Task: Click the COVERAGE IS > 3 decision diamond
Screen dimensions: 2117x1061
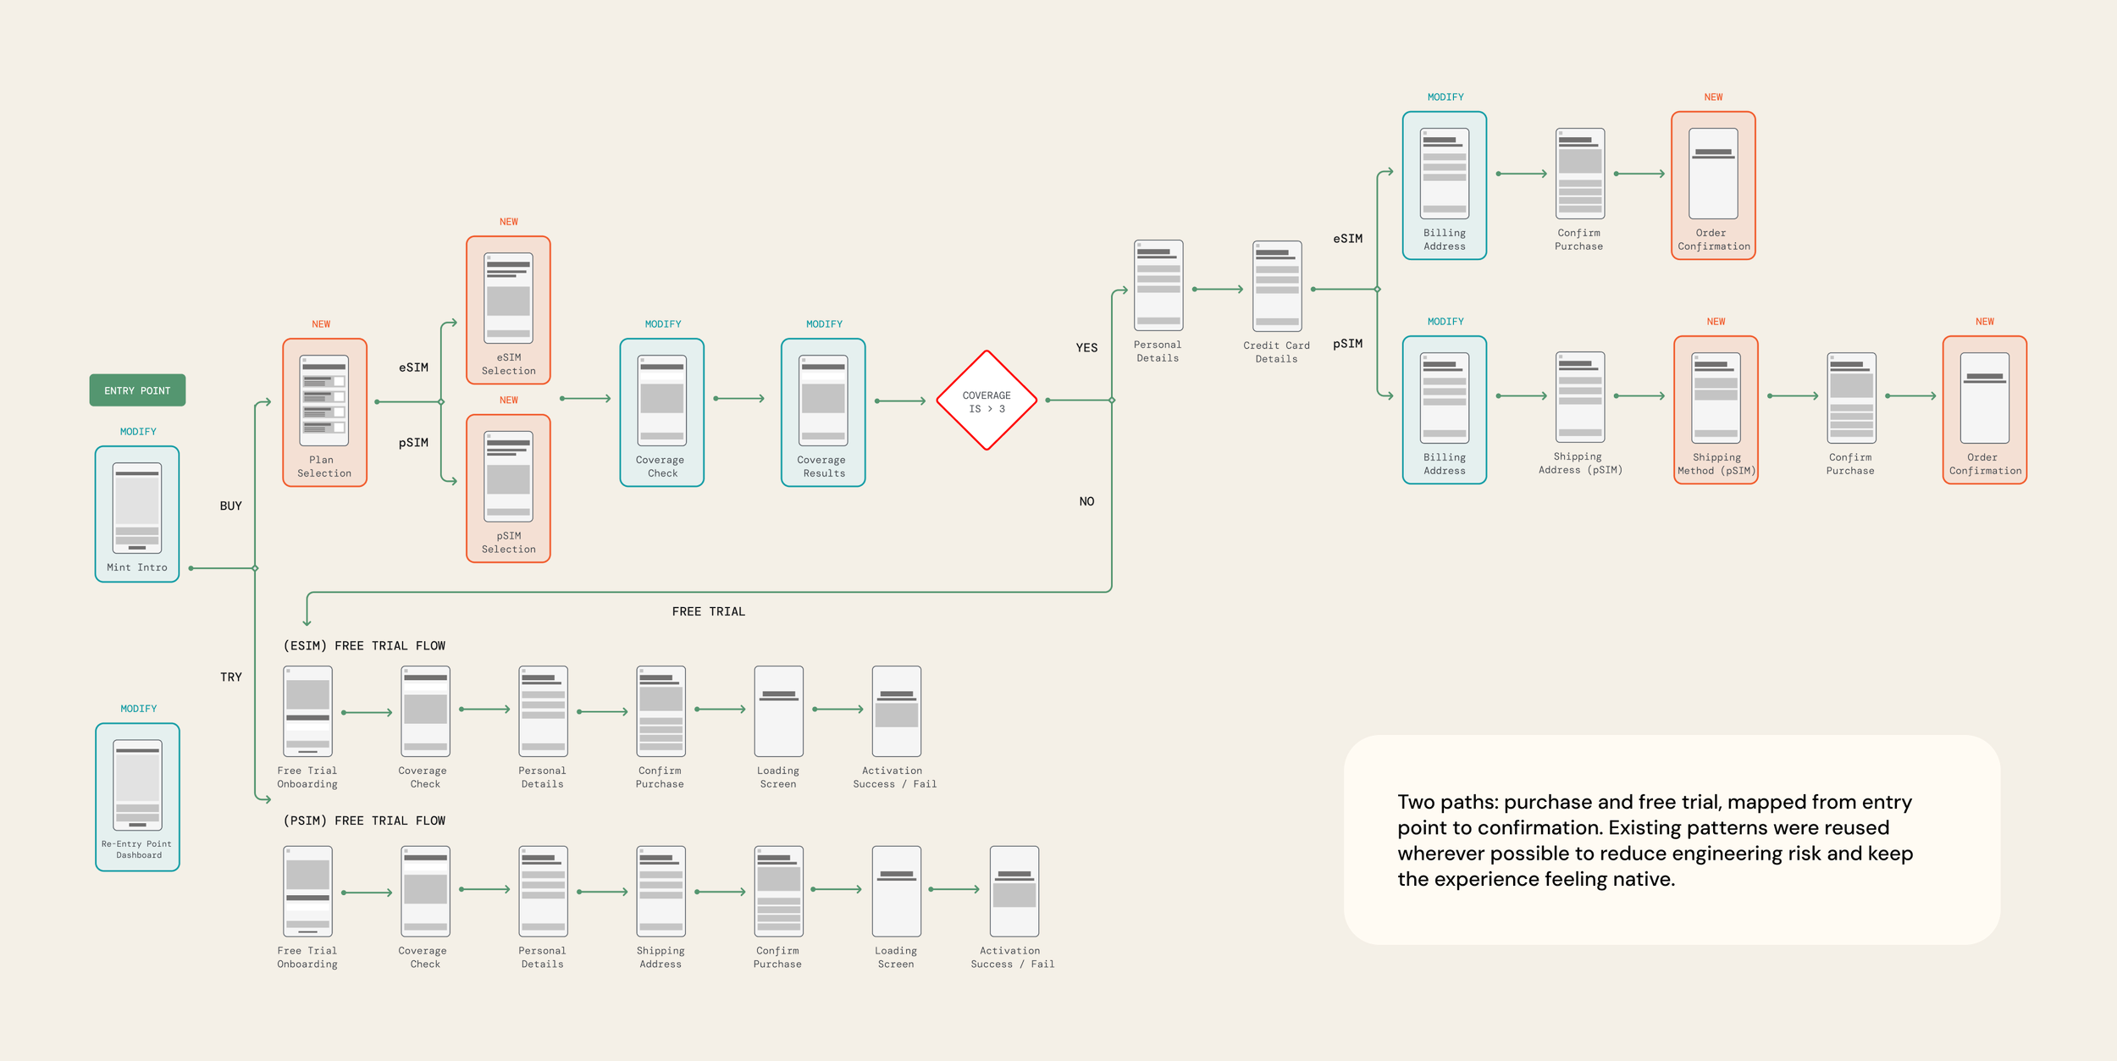Action: pos(987,401)
